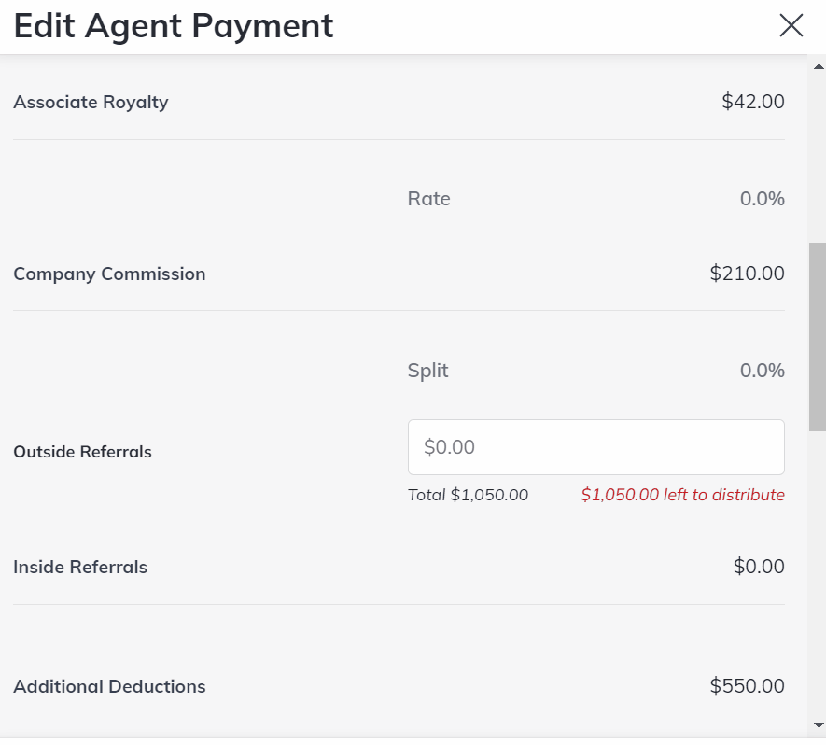826x745 pixels.
Task: Click the Rate label
Action: pos(428,199)
